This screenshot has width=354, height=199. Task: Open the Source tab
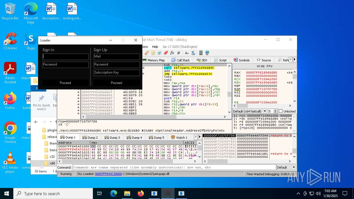point(264,60)
